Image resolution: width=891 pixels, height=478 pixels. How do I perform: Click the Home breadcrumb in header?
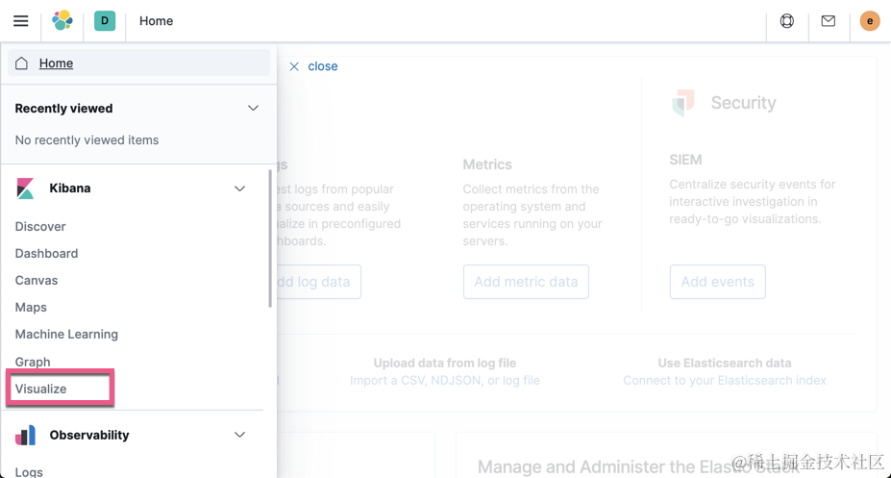(157, 21)
